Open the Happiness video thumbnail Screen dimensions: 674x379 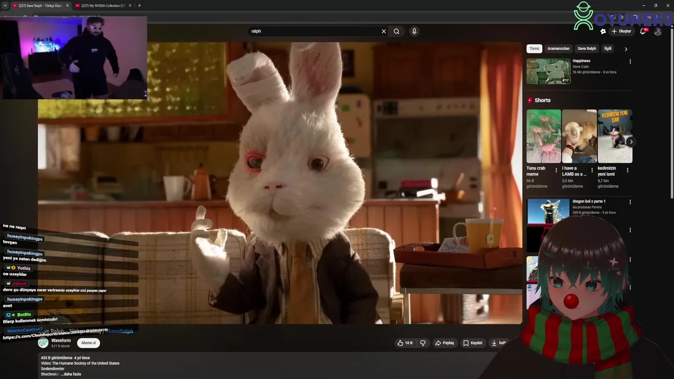coord(548,71)
